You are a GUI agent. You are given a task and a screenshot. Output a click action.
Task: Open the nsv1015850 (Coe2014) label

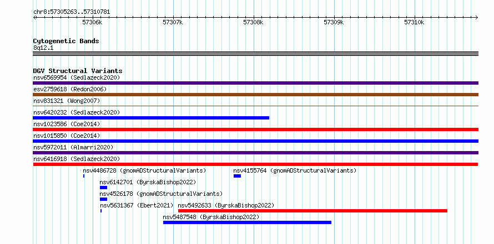coord(67,136)
